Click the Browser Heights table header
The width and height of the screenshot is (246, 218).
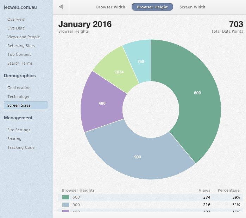click(78, 191)
